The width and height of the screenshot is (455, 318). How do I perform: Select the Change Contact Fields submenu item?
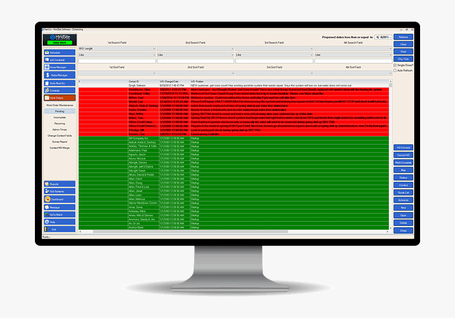pyautogui.click(x=60, y=136)
